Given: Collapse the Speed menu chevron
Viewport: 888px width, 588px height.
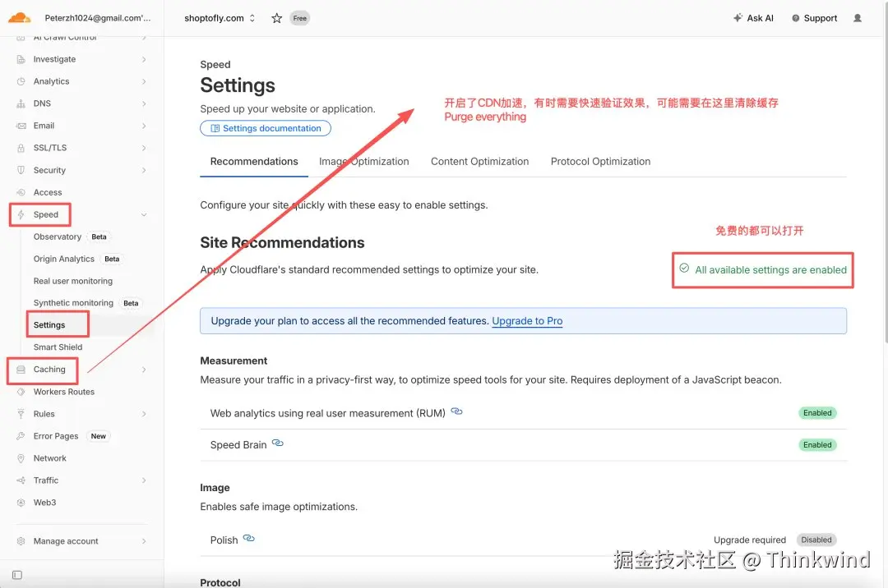Looking at the screenshot, I should [144, 215].
